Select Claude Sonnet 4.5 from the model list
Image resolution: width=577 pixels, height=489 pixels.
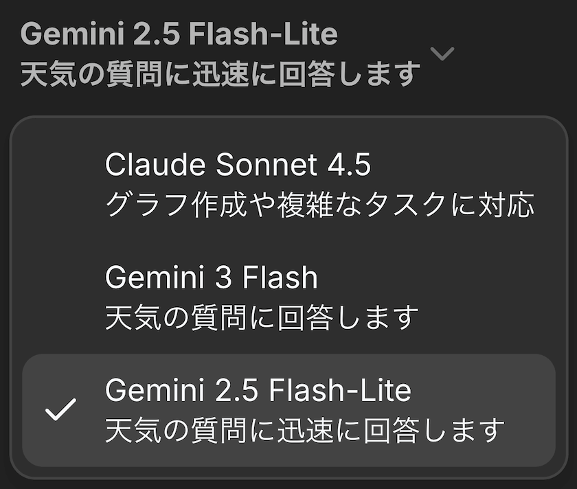click(x=288, y=184)
